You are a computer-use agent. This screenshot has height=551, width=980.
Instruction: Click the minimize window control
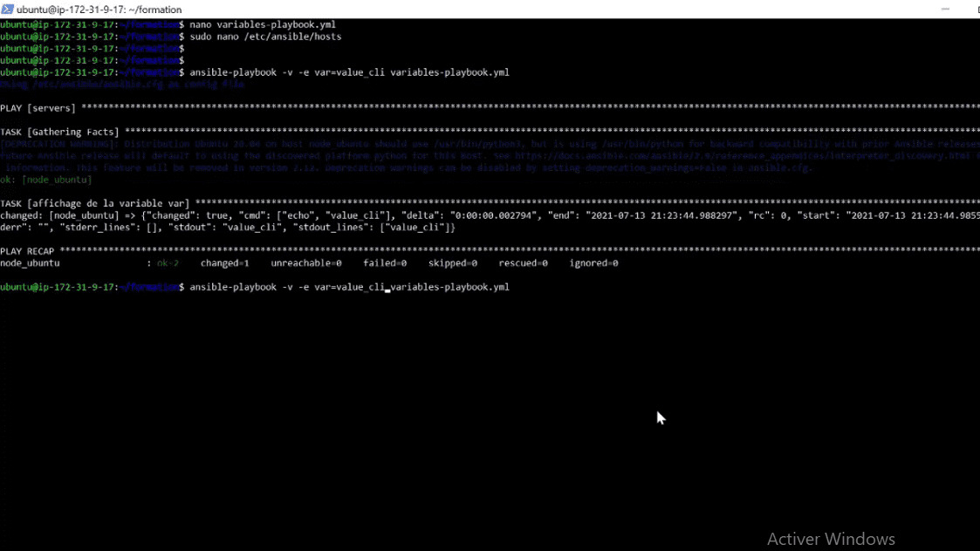pos(944,9)
